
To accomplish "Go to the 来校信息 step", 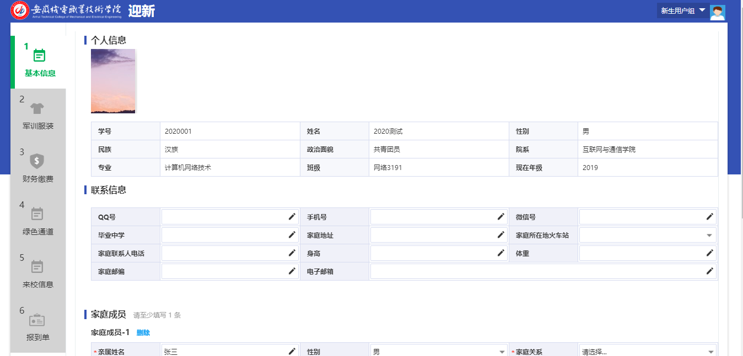I will pyautogui.click(x=38, y=273).
